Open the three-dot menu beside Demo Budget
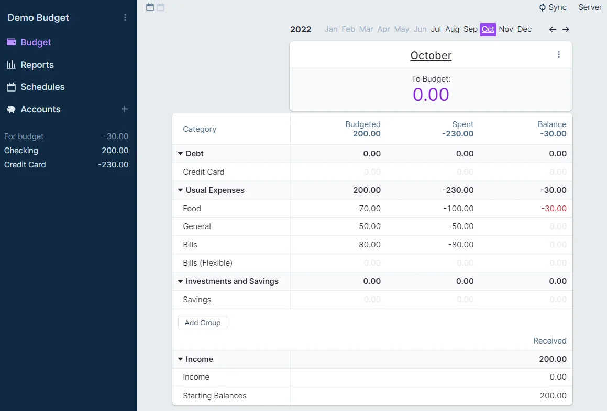 tap(125, 18)
